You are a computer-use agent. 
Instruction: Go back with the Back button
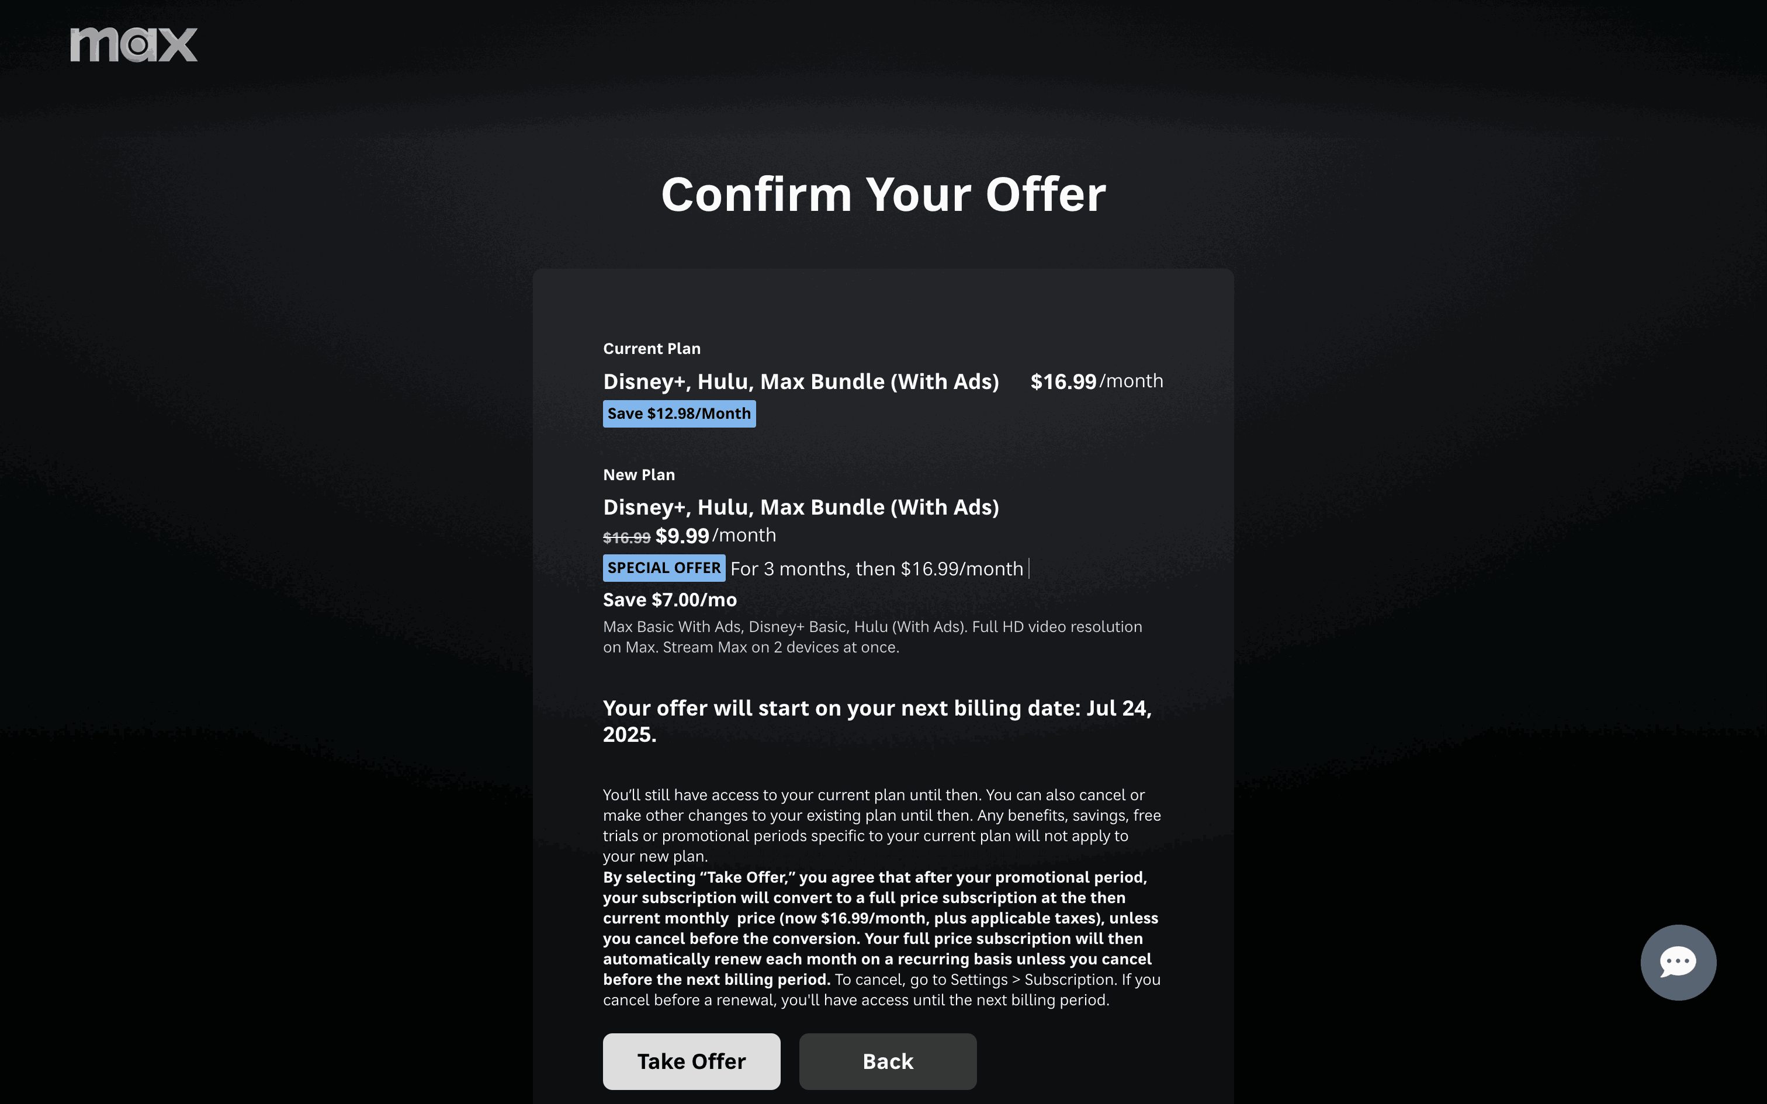tap(887, 1061)
